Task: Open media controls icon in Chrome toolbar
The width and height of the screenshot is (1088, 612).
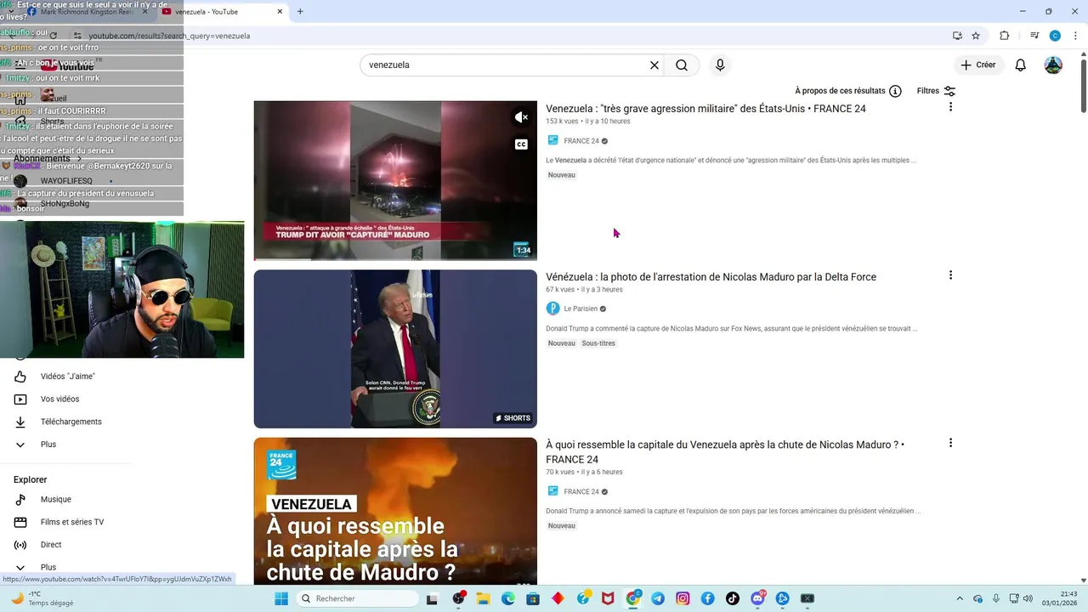Action: tap(1034, 36)
